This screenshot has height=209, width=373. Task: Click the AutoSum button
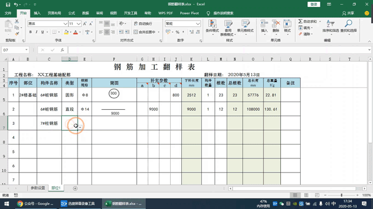point(308,21)
